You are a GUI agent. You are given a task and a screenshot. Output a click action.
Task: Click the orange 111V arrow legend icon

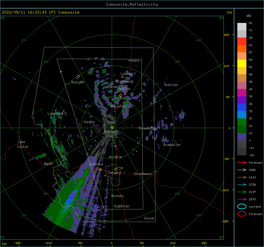(242, 177)
